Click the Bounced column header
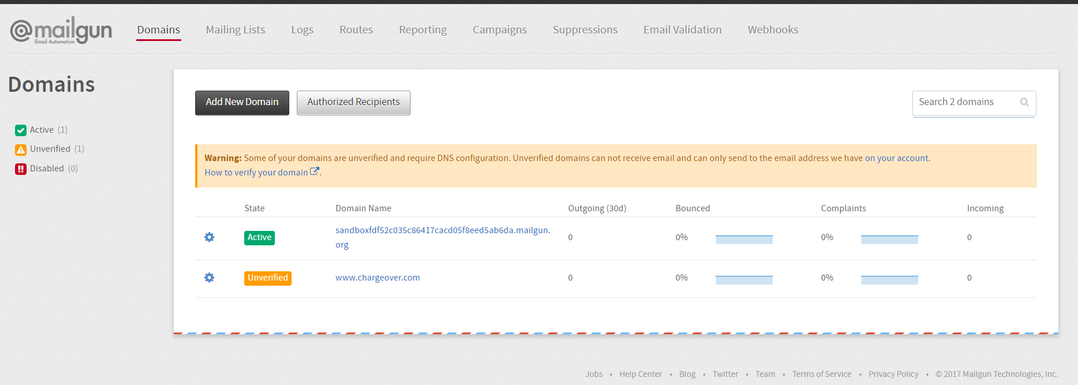 pyautogui.click(x=693, y=208)
